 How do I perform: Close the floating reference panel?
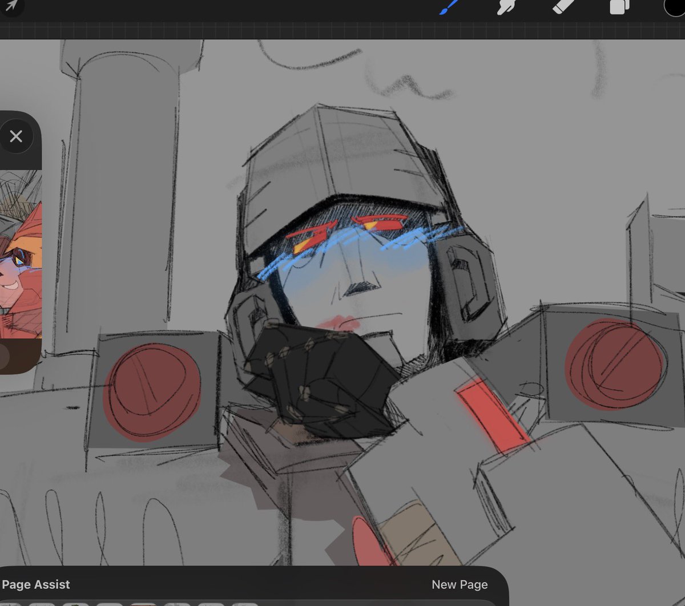(16, 136)
